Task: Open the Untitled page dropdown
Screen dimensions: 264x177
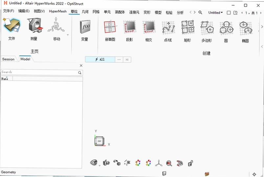Action: point(215,12)
